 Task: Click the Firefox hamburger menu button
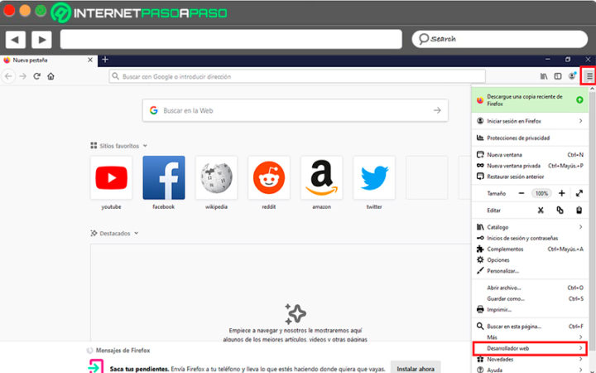(589, 76)
